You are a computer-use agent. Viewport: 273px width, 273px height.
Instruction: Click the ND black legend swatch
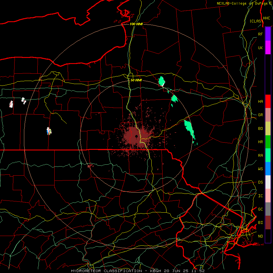268,236
